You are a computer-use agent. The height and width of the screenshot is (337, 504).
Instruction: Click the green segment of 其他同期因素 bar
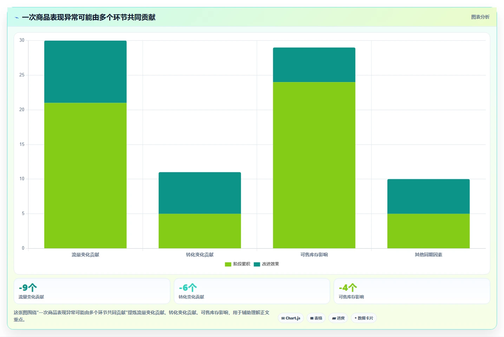[x=428, y=231]
